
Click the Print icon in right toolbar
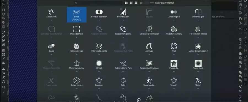(x=240, y=12)
